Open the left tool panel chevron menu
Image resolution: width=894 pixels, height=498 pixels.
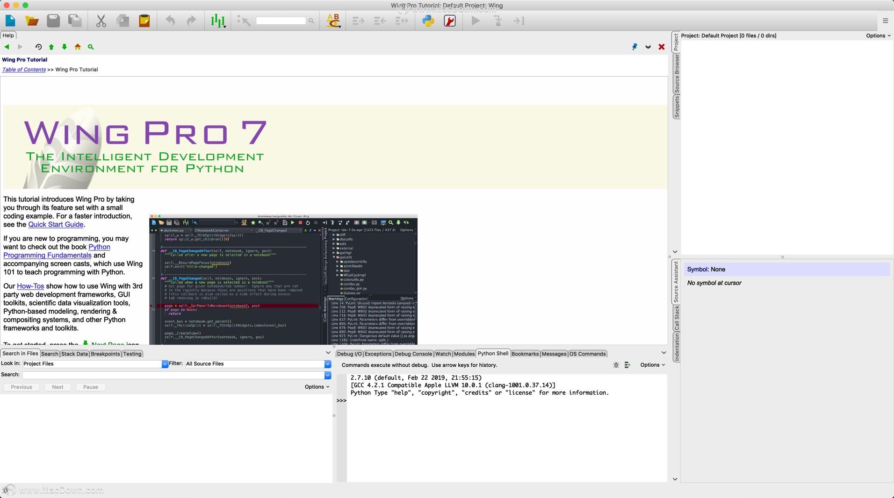click(328, 353)
